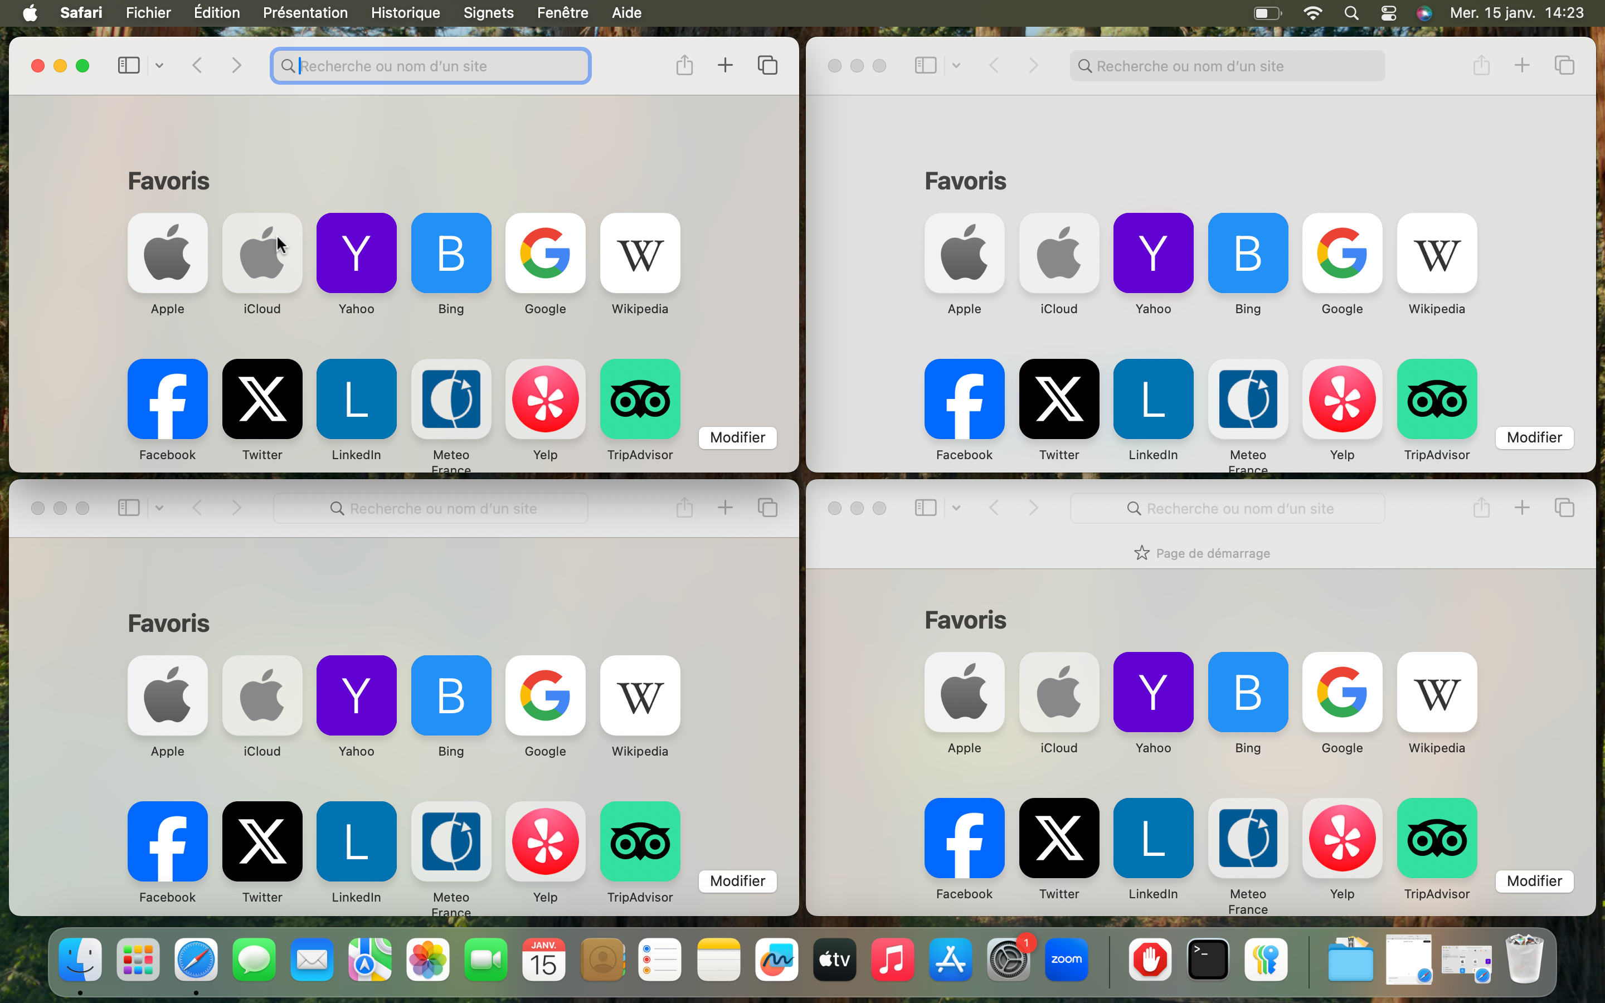Viewport: 1605px width, 1003px height.
Task: Open the Fichier menu
Action: [x=148, y=13]
